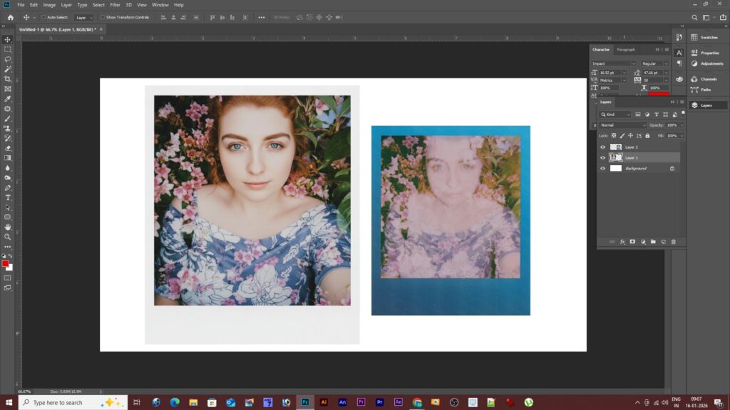Viewport: 730px width, 410px height.
Task: Check Show Transform Controls option
Action: click(x=103, y=17)
